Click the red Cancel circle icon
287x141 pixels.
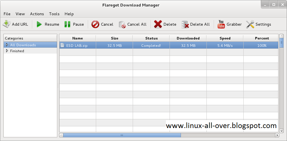(x=95, y=24)
